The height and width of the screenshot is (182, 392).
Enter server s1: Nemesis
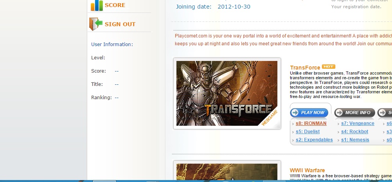point(355,140)
